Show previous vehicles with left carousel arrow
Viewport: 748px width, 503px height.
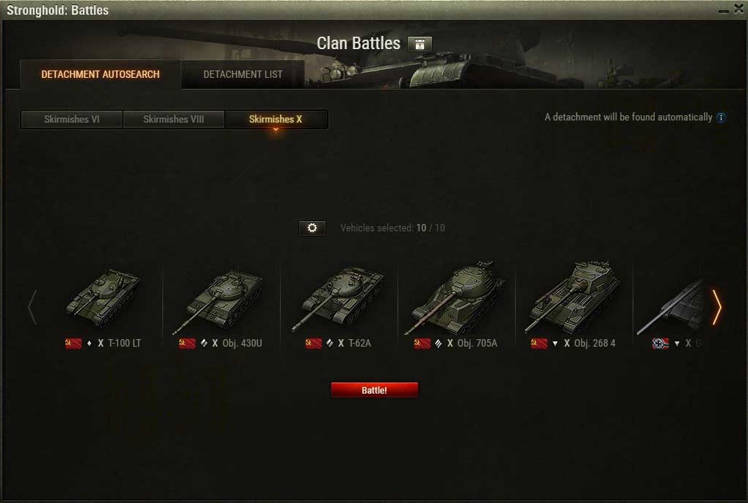point(32,308)
